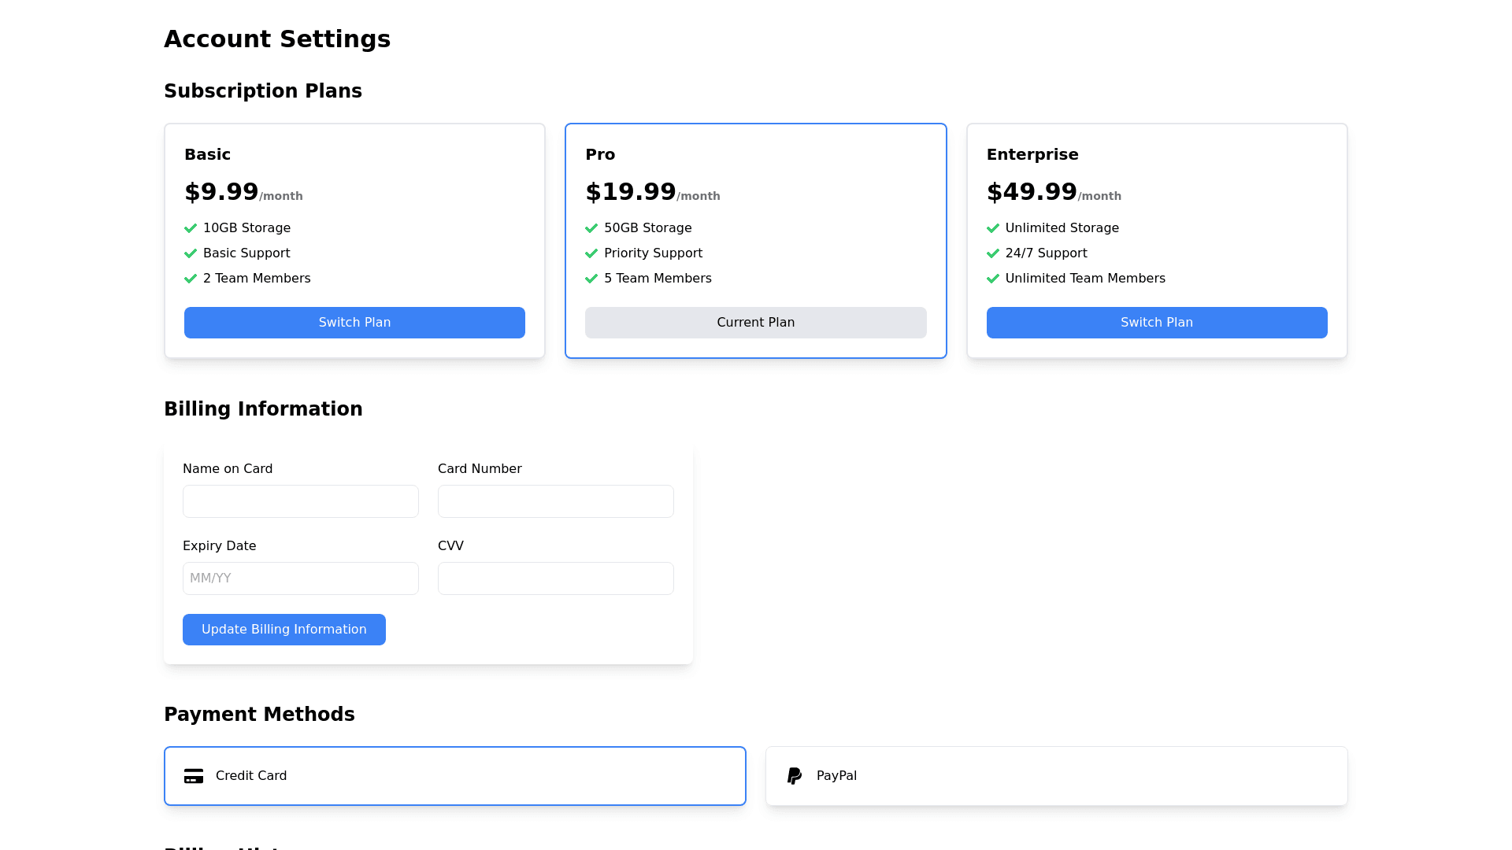Click checkmark next to 2 Team Members
The width and height of the screenshot is (1512, 850).
pyautogui.click(x=191, y=279)
